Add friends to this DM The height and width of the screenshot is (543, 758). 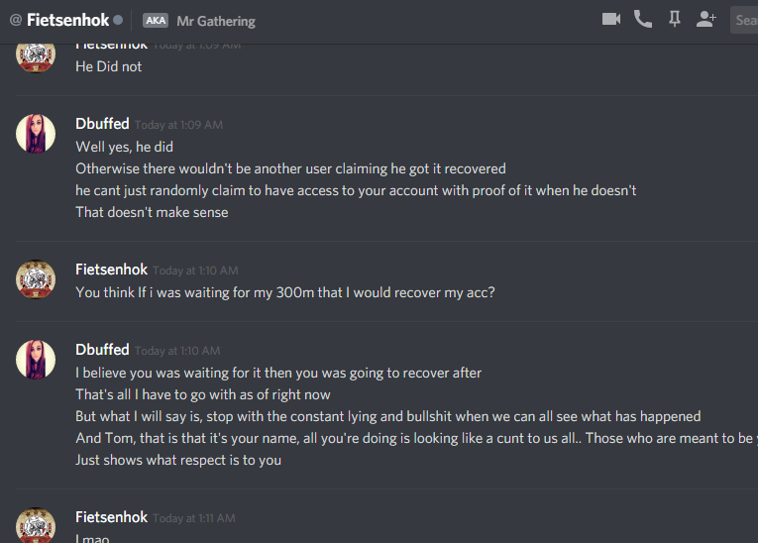(x=705, y=19)
